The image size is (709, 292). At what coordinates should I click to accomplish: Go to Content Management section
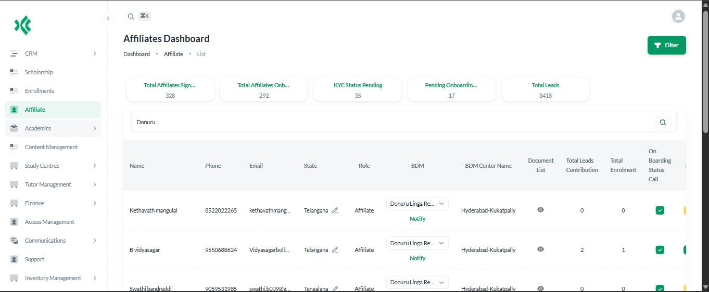(x=51, y=147)
